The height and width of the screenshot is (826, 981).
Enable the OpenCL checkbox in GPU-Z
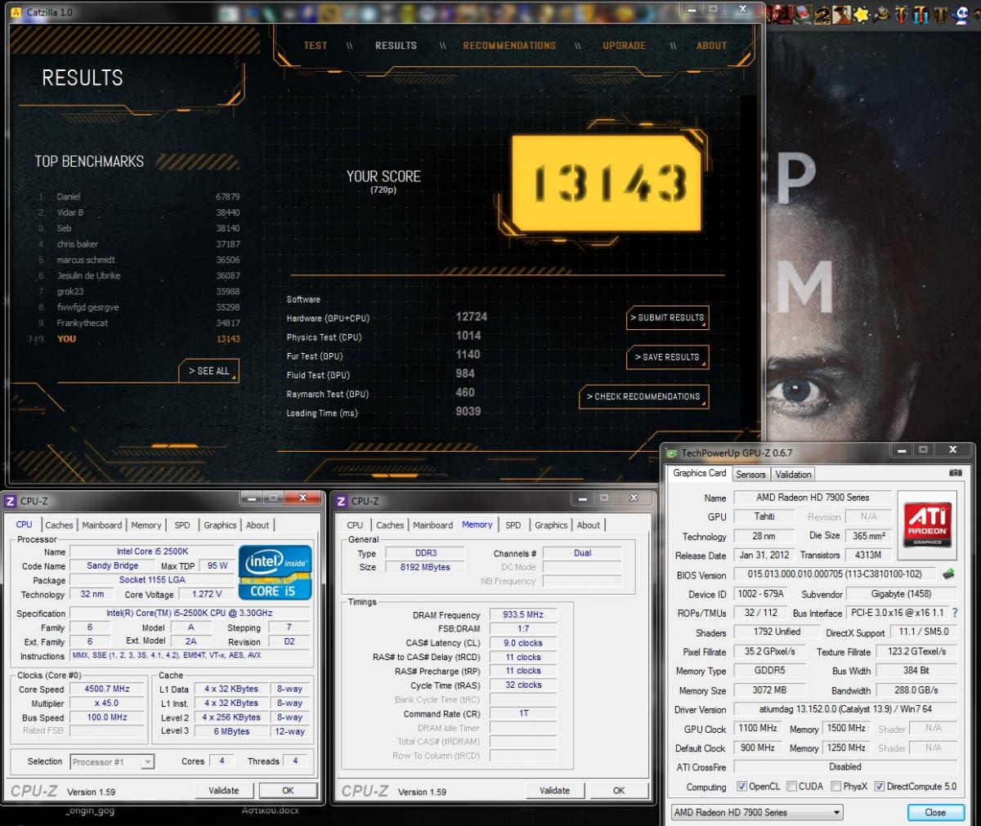(741, 786)
